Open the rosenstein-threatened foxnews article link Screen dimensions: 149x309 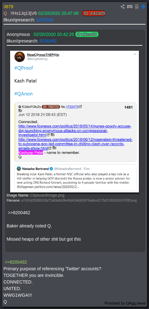pyautogui.click(x=76, y=144)
